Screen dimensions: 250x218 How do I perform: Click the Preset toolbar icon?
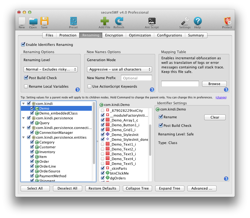[x=73, y=21]
